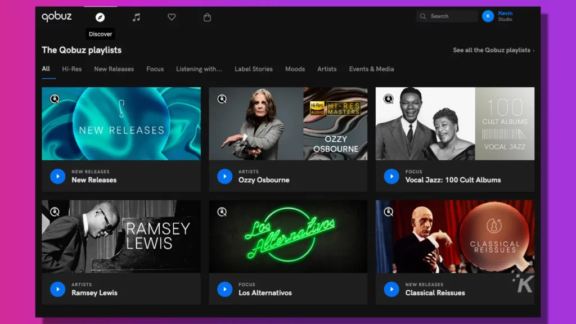Open the Moods filter tab
The width and height of the screenshot is (576, 324).
click(295, 69)
